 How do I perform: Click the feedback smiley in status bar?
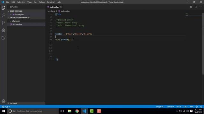[x=197, y=107]
